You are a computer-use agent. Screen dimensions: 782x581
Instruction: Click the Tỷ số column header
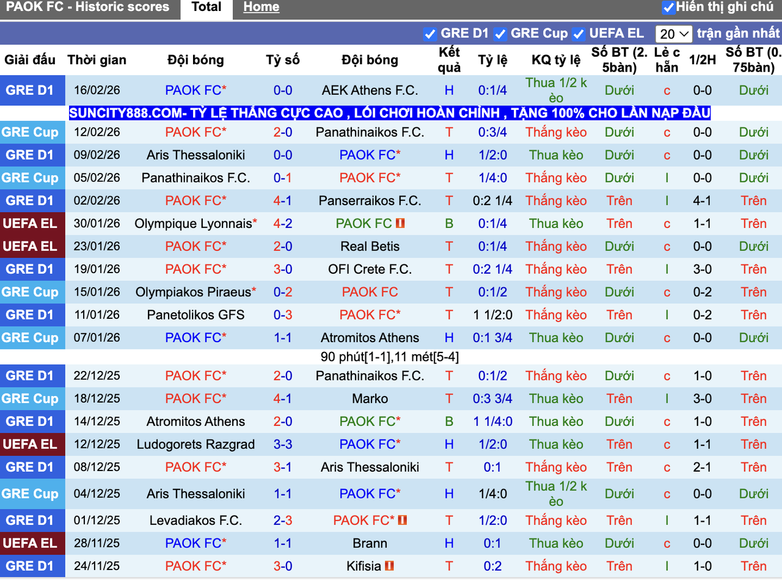click(283, 60)
